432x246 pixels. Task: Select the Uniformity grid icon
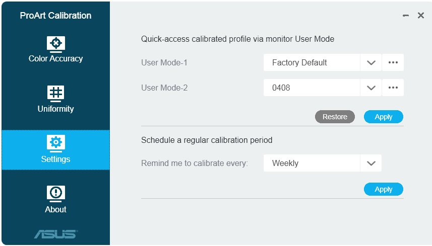[x=56, y=94]
